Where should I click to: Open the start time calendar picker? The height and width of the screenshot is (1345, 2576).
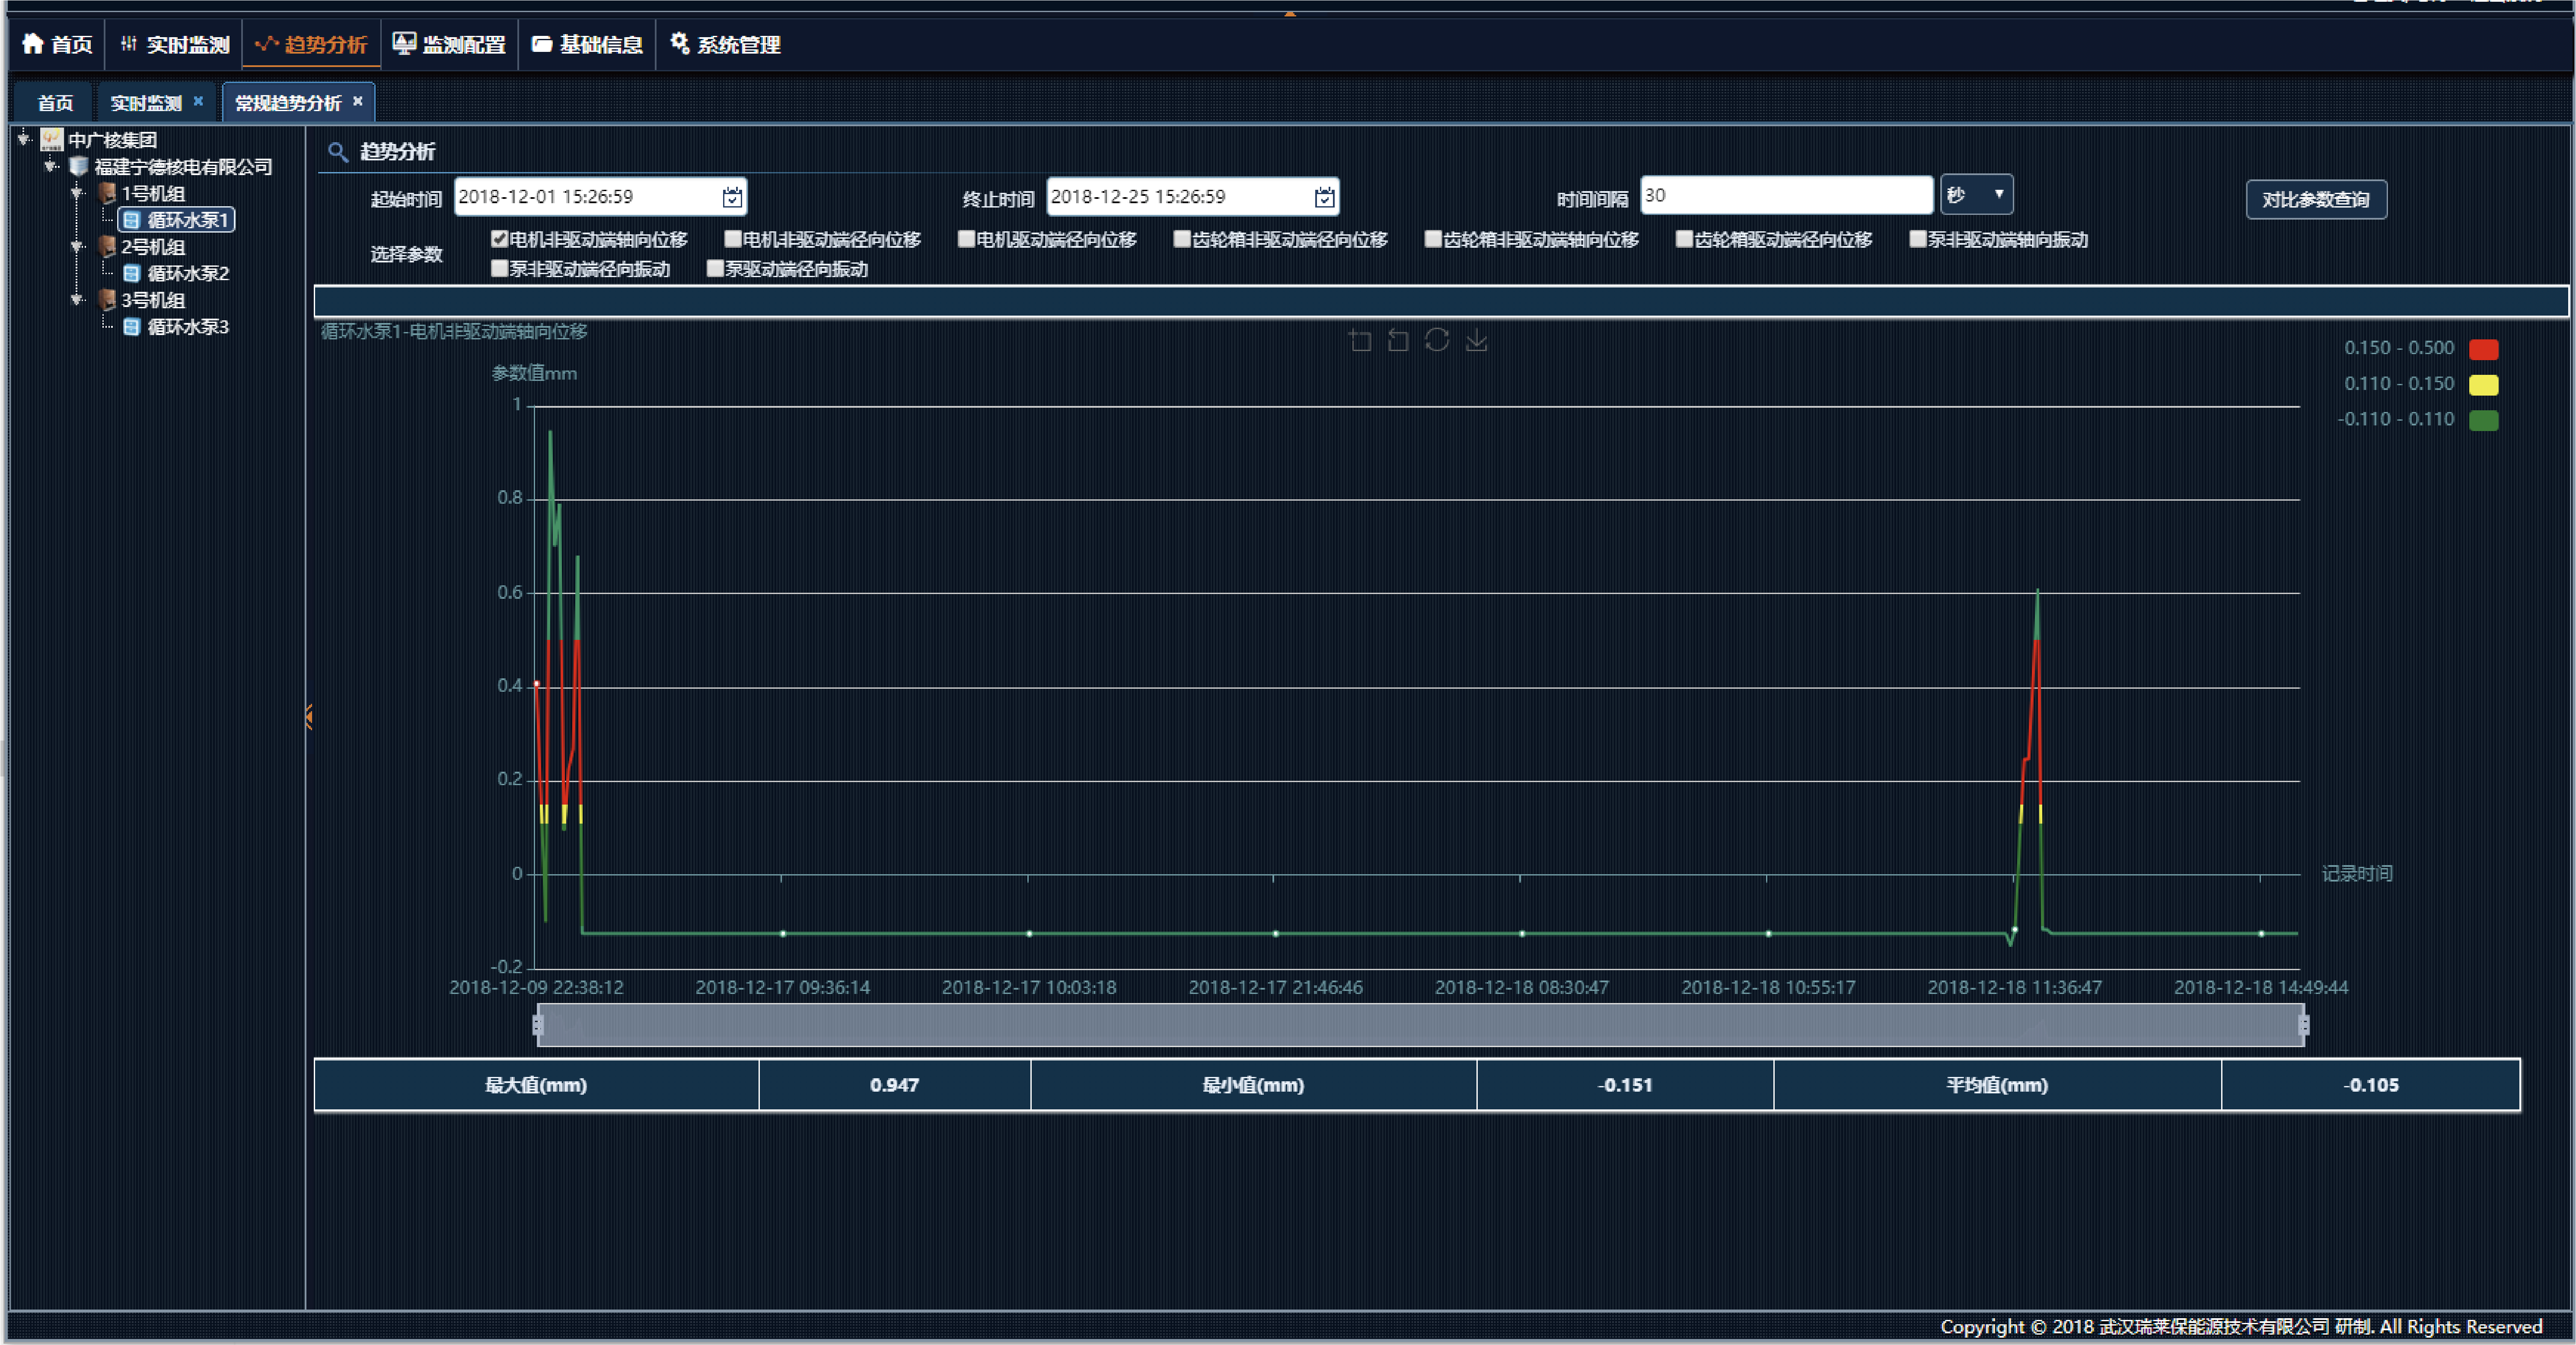tap(732, 197)
